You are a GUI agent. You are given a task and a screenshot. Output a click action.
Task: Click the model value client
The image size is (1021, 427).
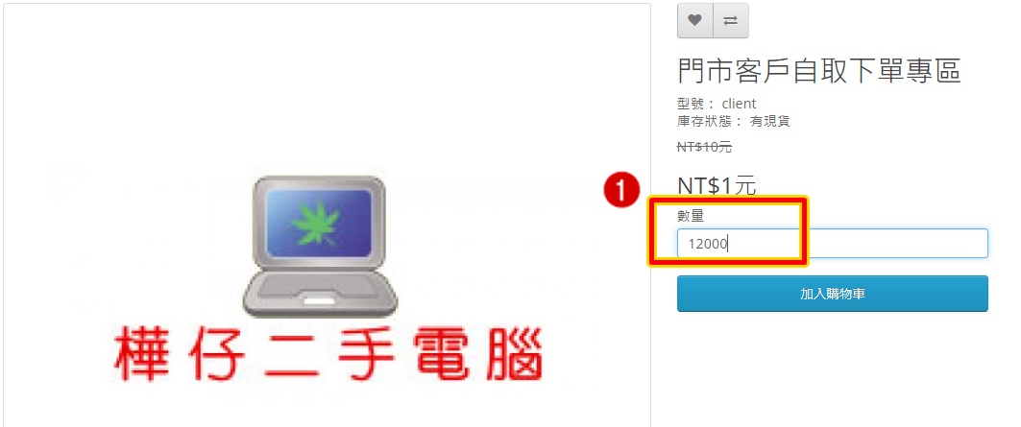(739, 104)
